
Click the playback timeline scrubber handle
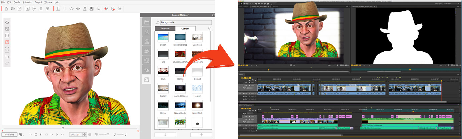coord(63,128)
